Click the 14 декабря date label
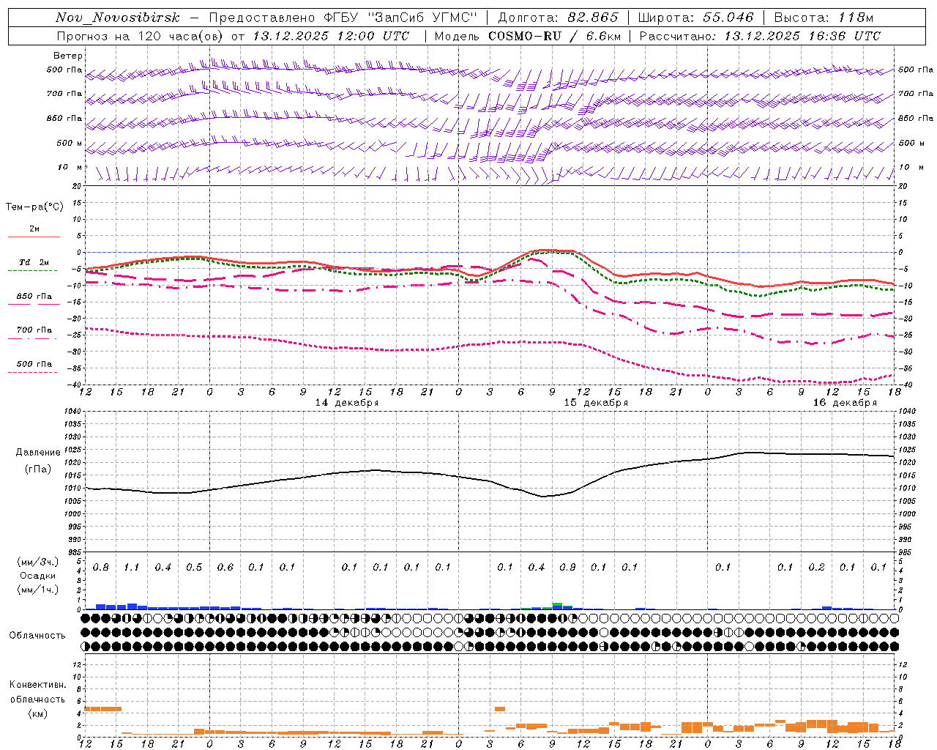This screenshot has height=750, width=937. 347,403
